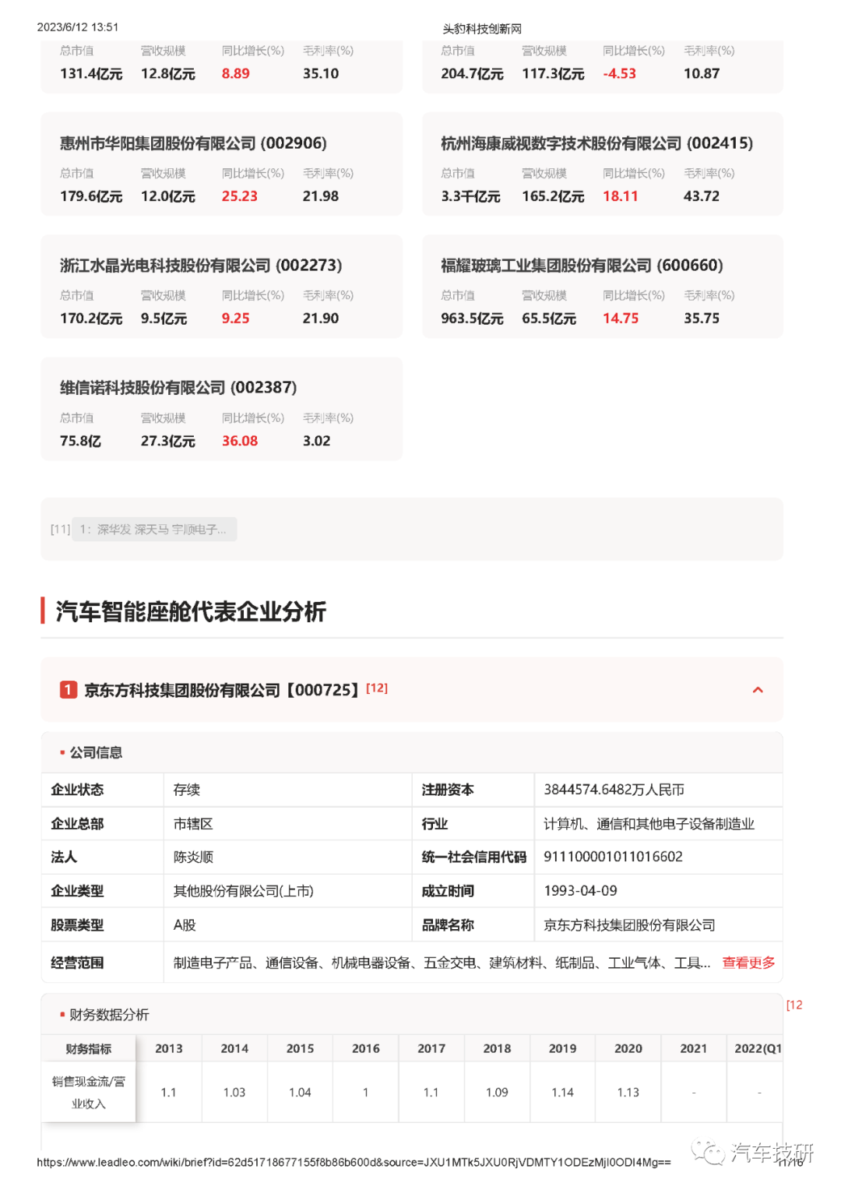Click the 3.3千亿元 value in 海康威视 card
The width and height of the screenshot is (841, 1190).
tap(470, 196)
